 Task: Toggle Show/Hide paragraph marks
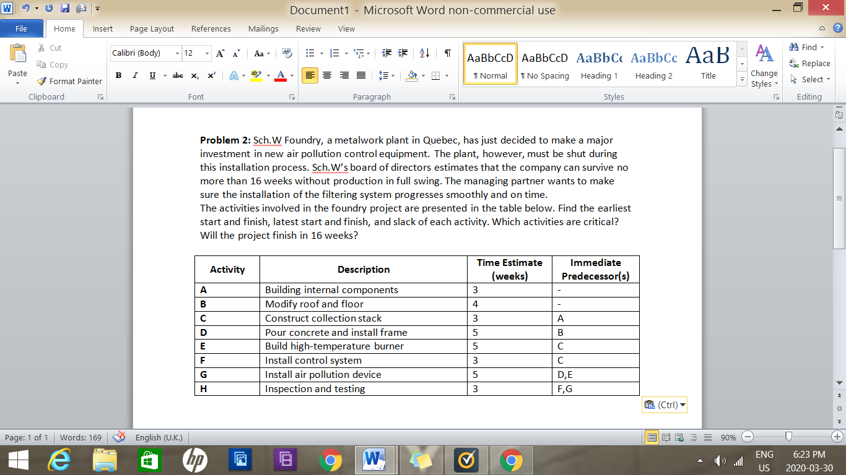click(x=447, y=53)
